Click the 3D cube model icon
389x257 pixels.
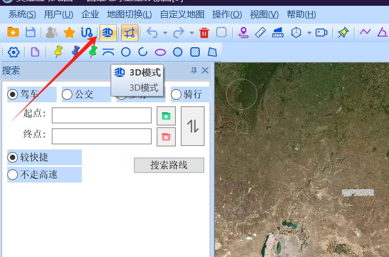point(296,33)
